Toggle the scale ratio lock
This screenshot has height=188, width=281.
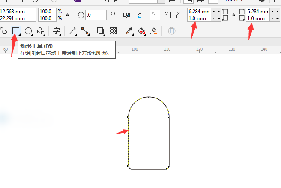tap(67, 15)
